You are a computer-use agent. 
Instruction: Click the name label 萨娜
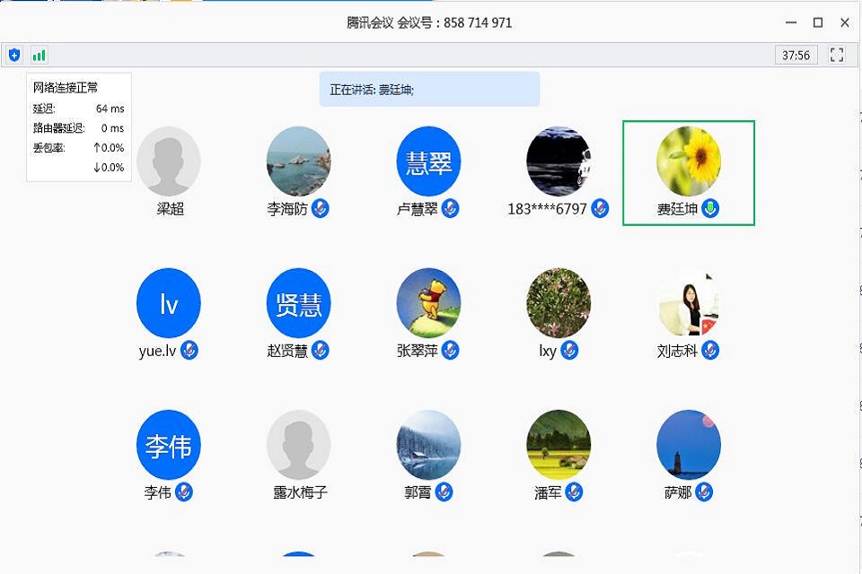click(x=678, y=492)
